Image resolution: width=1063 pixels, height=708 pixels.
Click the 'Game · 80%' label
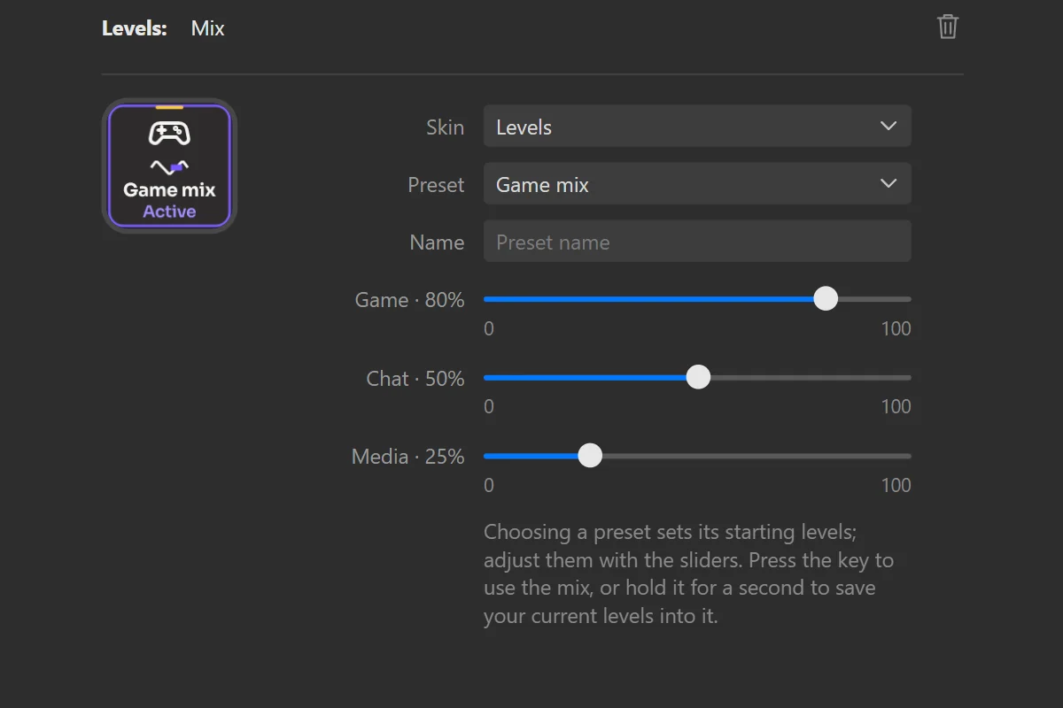point(409,300)
